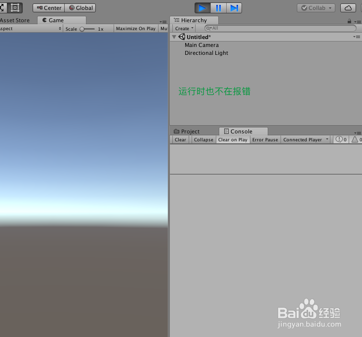Click the Play button to stop running
This screenshot has width=362, height=337.
(202, 8)
